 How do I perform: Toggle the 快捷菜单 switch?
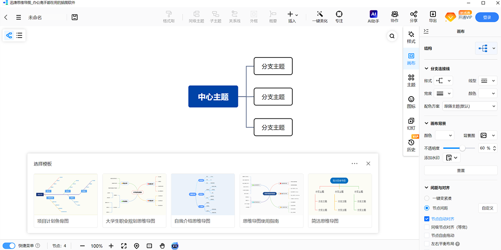(x=9, y=246)
